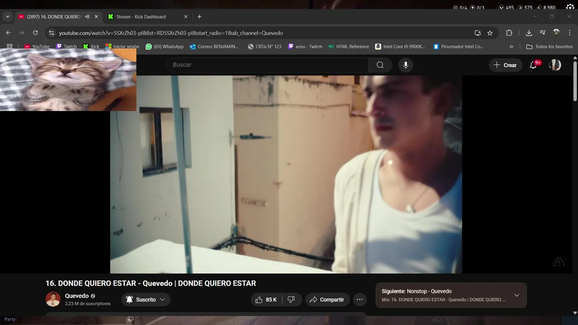Focus the Buscar search field
The width and height of the screenshot is (578, 325).
pyautogui.click(x=267, y=65)
